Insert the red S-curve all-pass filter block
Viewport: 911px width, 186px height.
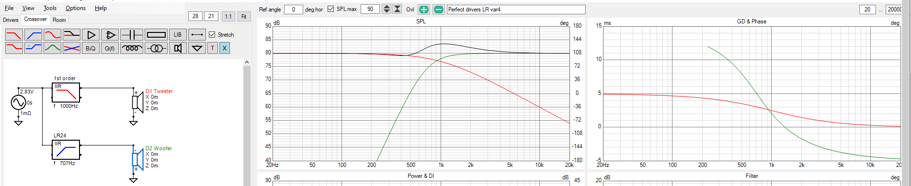coord(52,35)
